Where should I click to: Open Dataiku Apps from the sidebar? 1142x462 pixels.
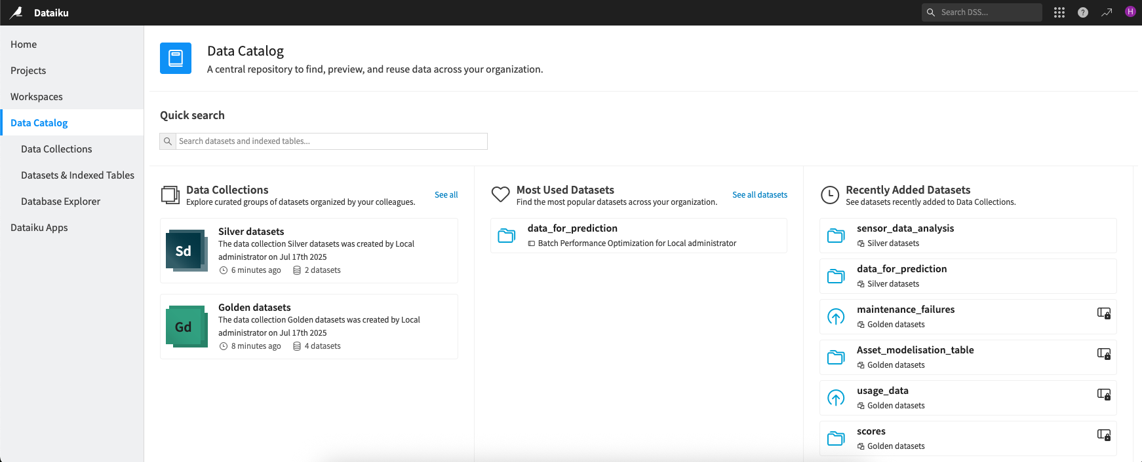click(72, 228)
